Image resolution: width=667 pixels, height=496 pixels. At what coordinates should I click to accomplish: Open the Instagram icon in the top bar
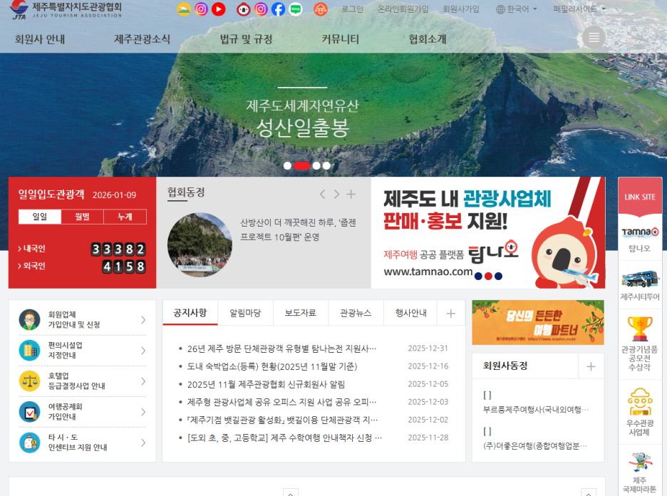(201, 9)
